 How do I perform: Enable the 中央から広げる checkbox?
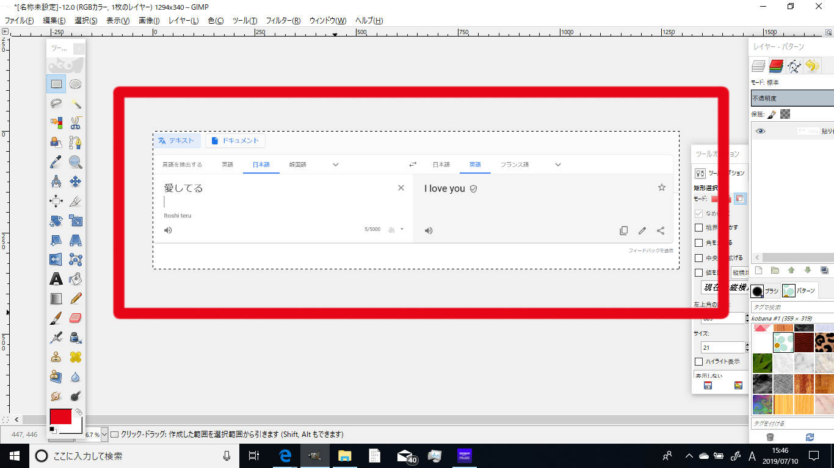pos(699,258)
